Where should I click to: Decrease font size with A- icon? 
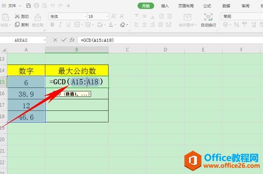tap(122, 16)
